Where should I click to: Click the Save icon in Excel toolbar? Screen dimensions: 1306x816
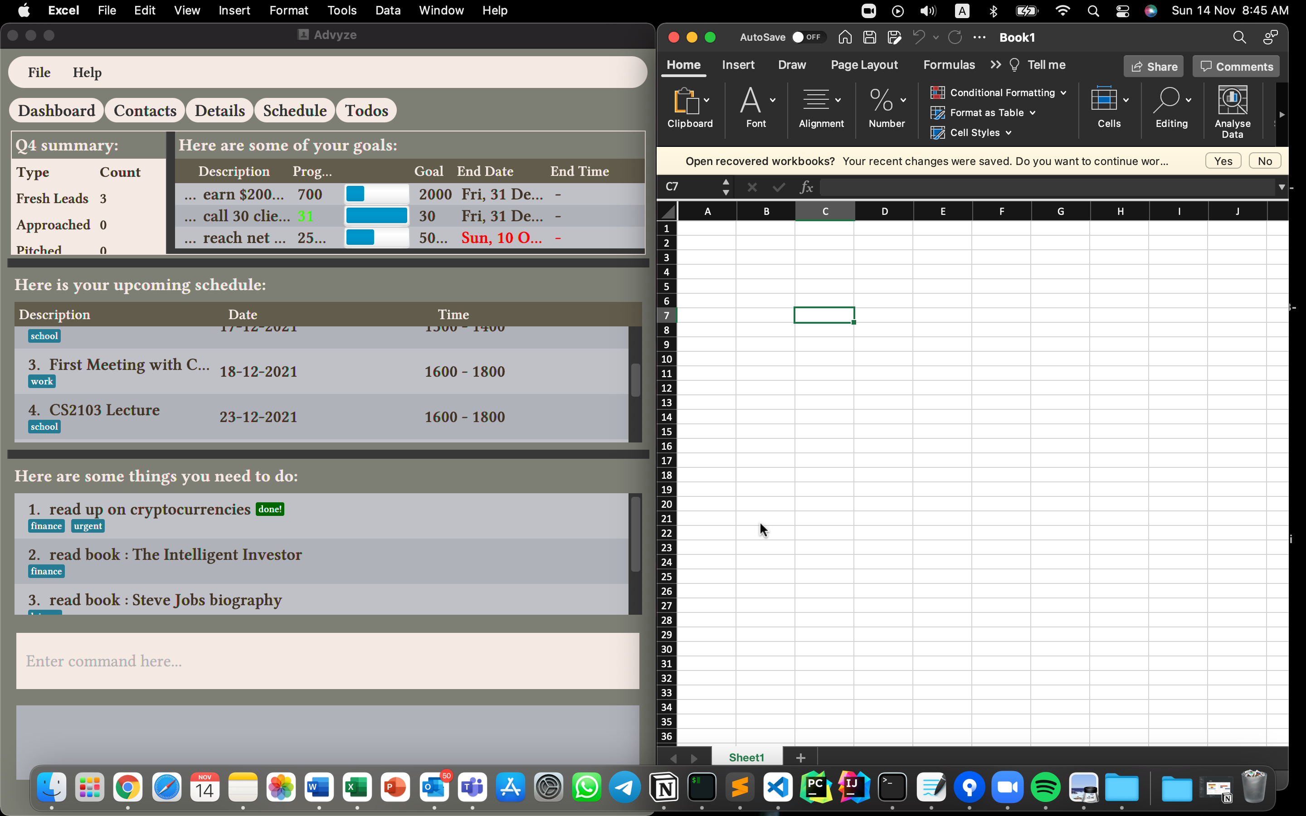(x=869, y=37)
